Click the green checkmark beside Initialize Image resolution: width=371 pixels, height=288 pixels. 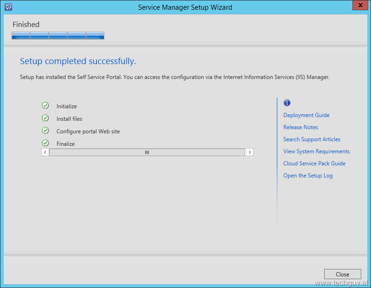tap(45, 105)
